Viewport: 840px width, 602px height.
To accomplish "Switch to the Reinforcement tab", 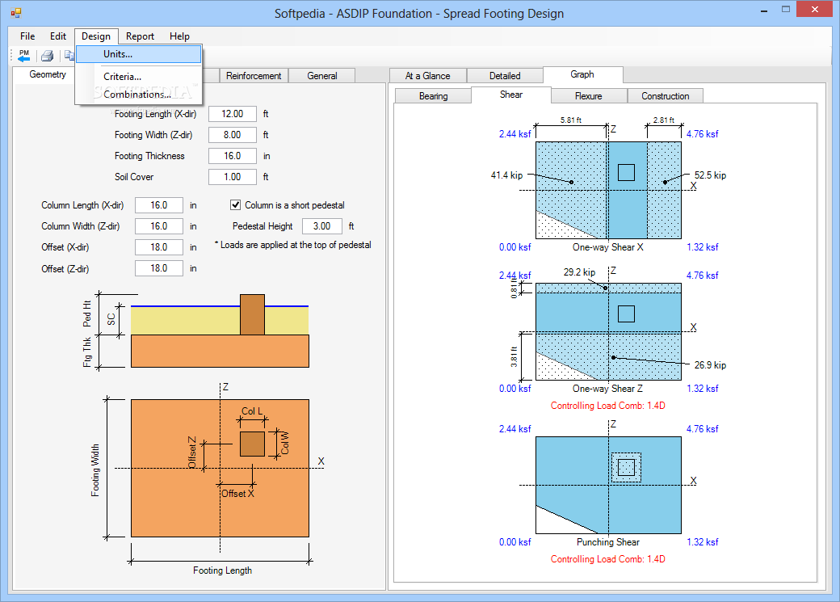I will tap(254, 76).
